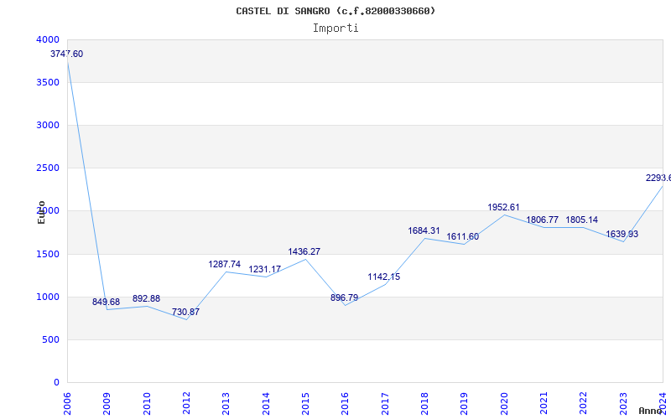Click the data label above the 2024 point
Screen dimensions: 671x419
pos(658,178)
